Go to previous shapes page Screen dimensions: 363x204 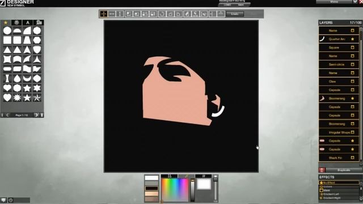coord(7,115)
